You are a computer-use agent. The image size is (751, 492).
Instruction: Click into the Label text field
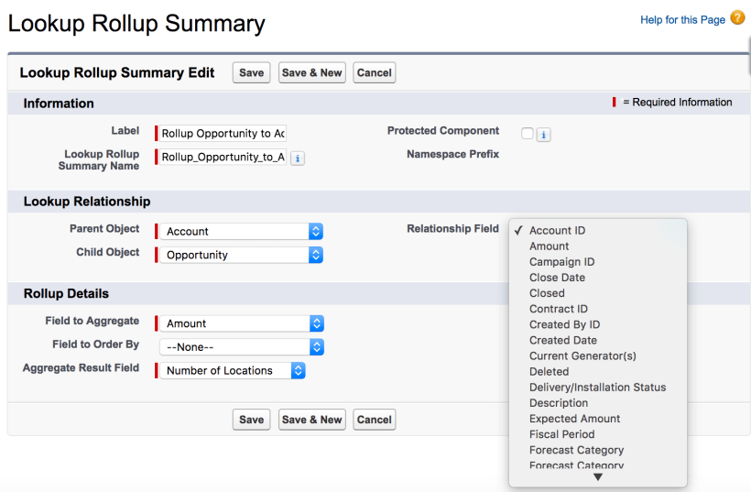pos(223,134)
